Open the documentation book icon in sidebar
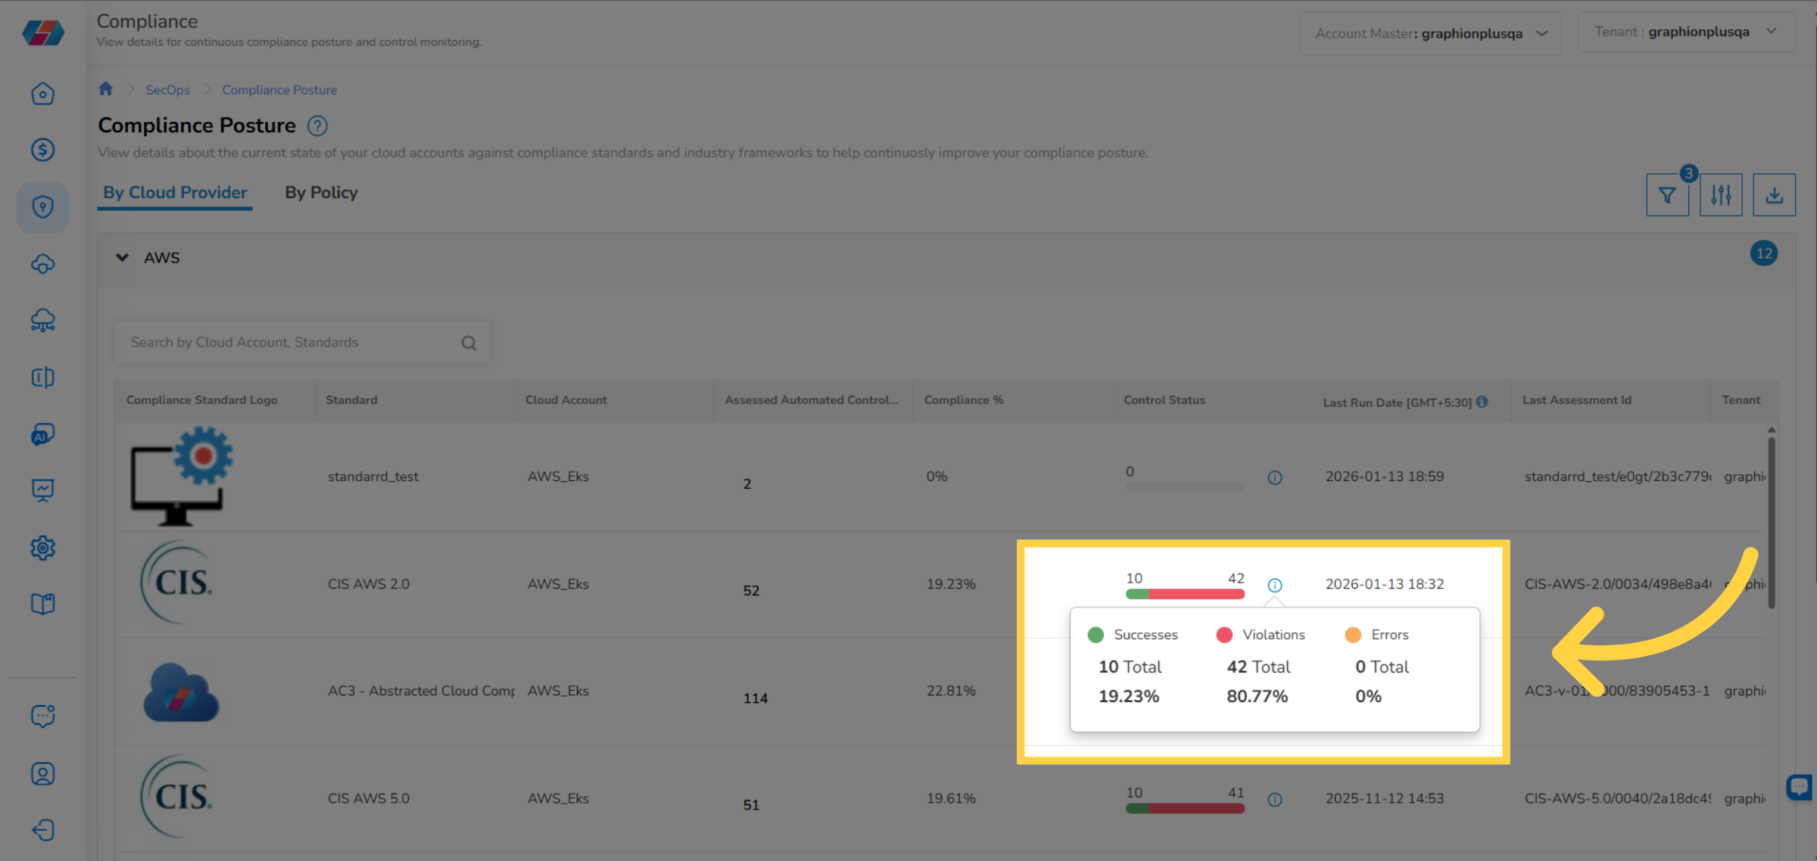Image resolution: width=1817 pixels, height=861 pixels. click(43, 603)
